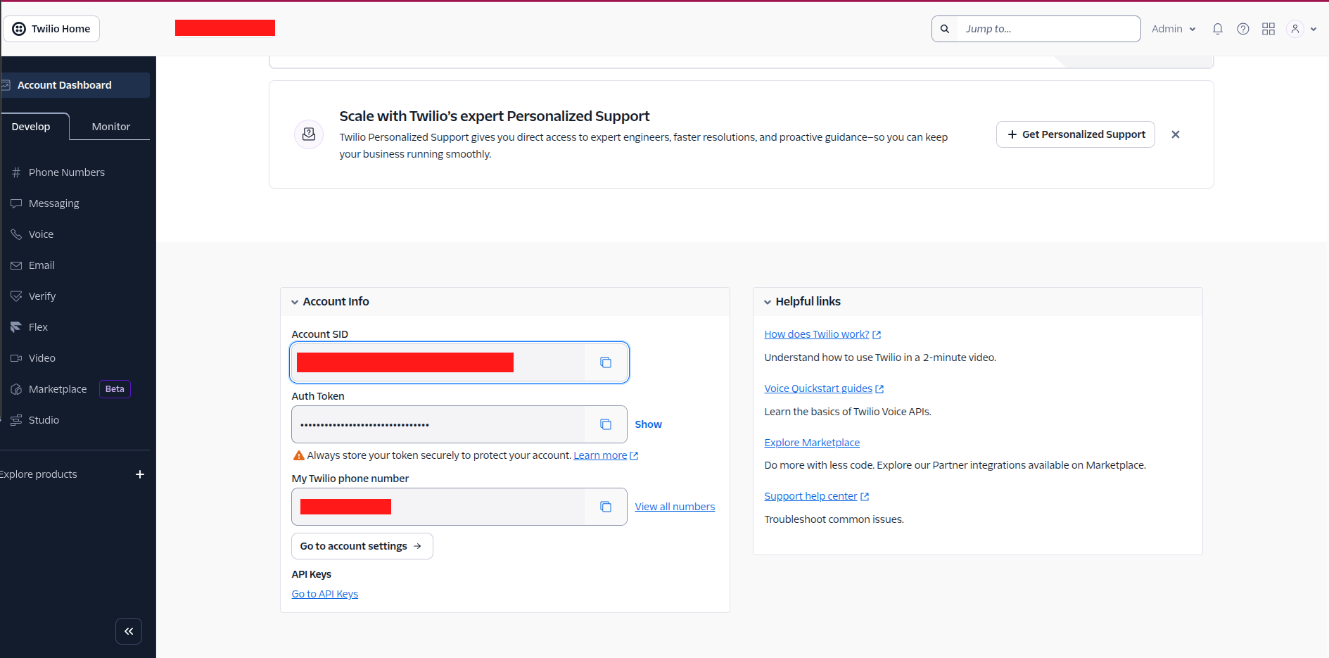Viewport: 1329px width, 658px height.
Task: Copy the Auth Token
Action: click(x=605, y=424)
